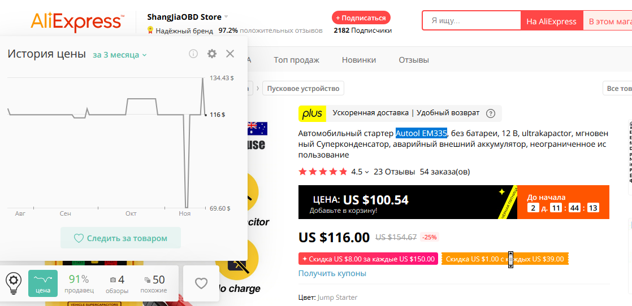This screenshot has width=632, height=306.
Task: Click the lightbulb extension icon
Action: point(14,283)
